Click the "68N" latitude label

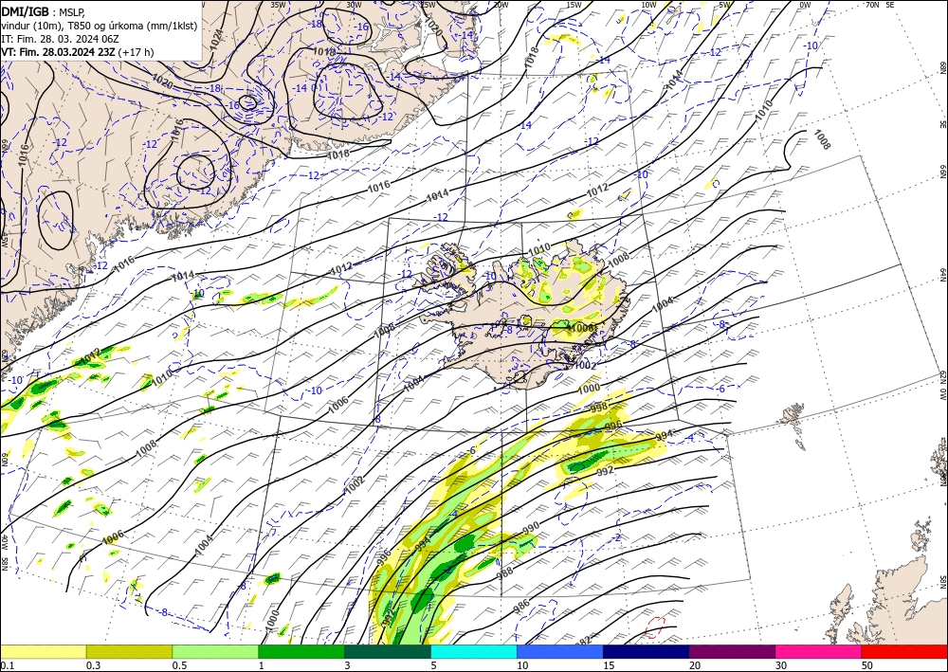tap(942, 67)
